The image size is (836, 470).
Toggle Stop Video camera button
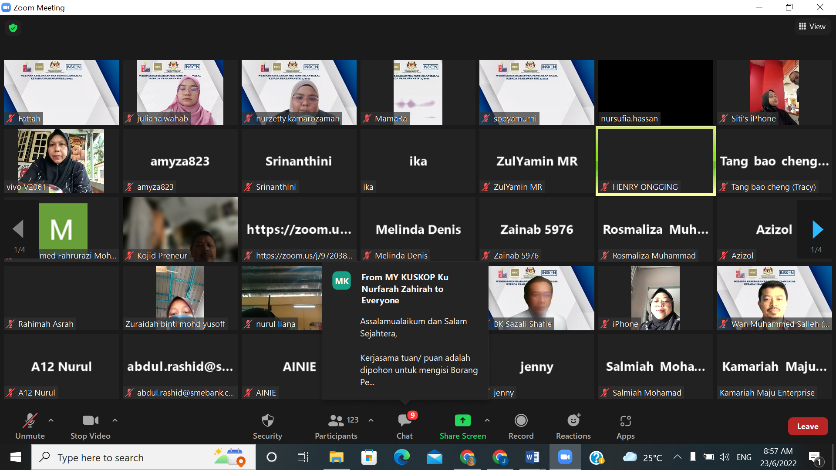(x=90, y=426)
